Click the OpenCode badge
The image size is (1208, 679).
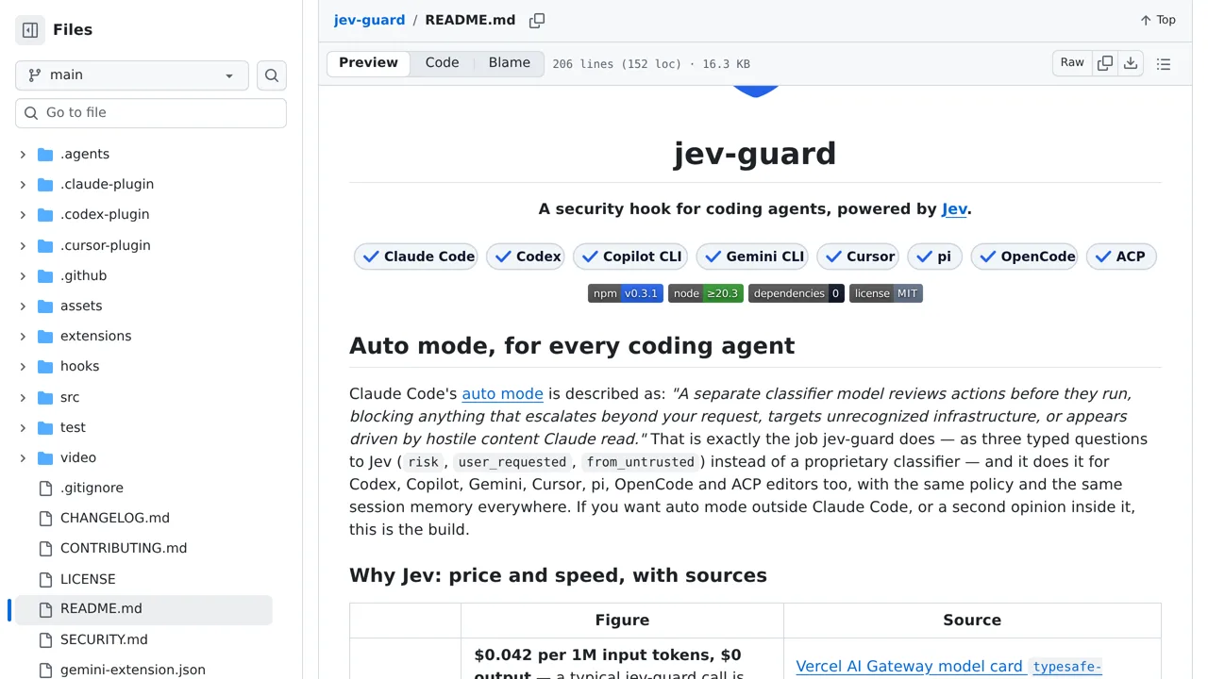tap(1025, 257)
